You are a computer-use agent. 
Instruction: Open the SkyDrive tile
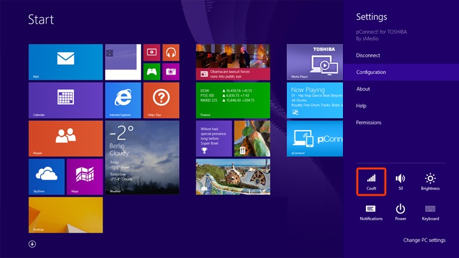pyautogui.click(x=47, y=176)
